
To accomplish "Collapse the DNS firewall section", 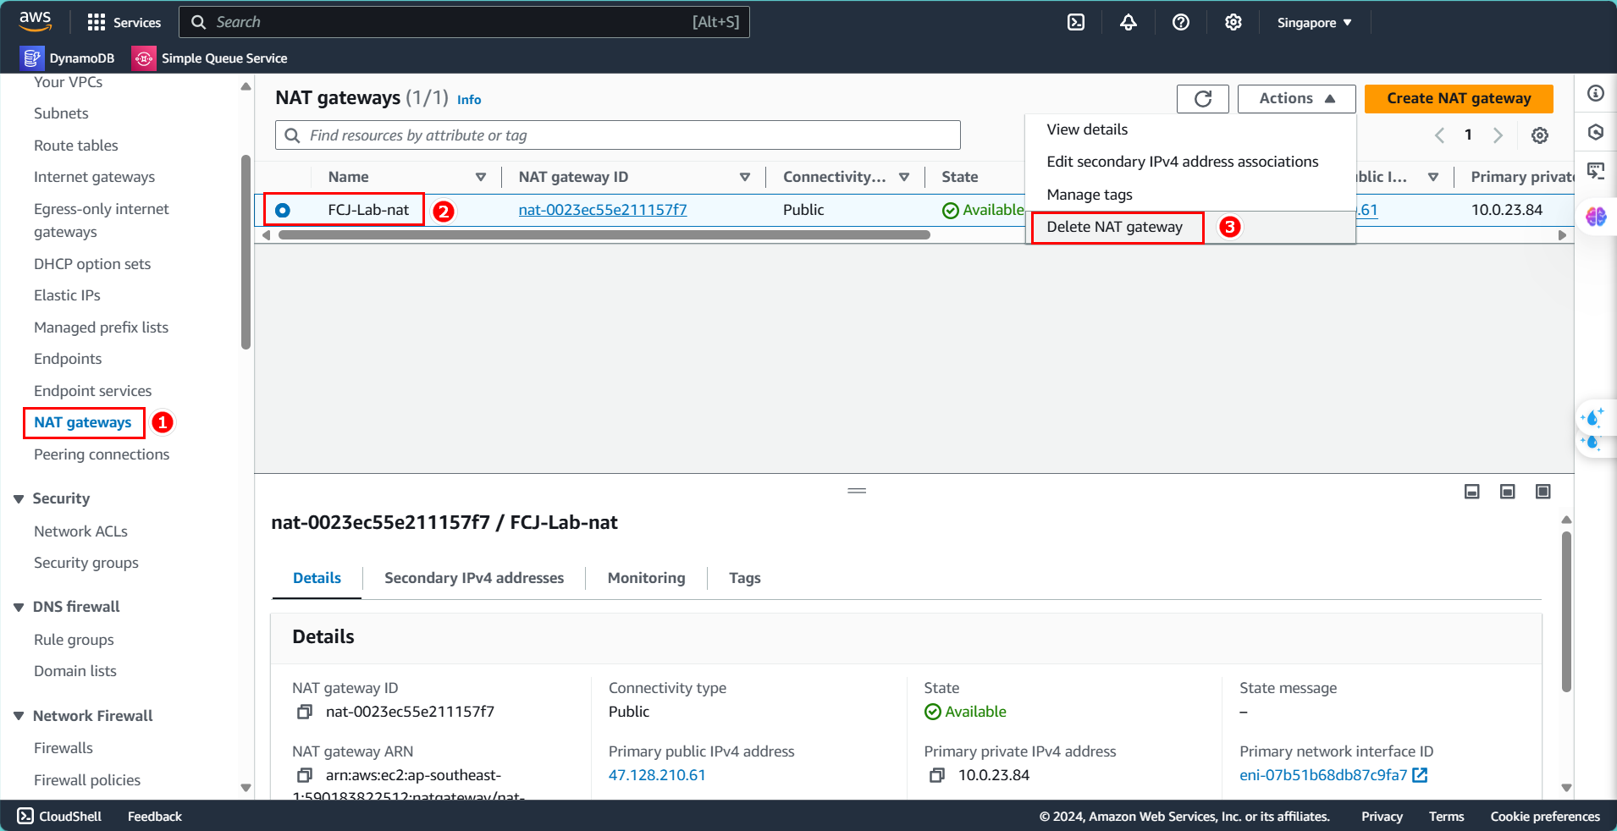I will pos(19,608).
